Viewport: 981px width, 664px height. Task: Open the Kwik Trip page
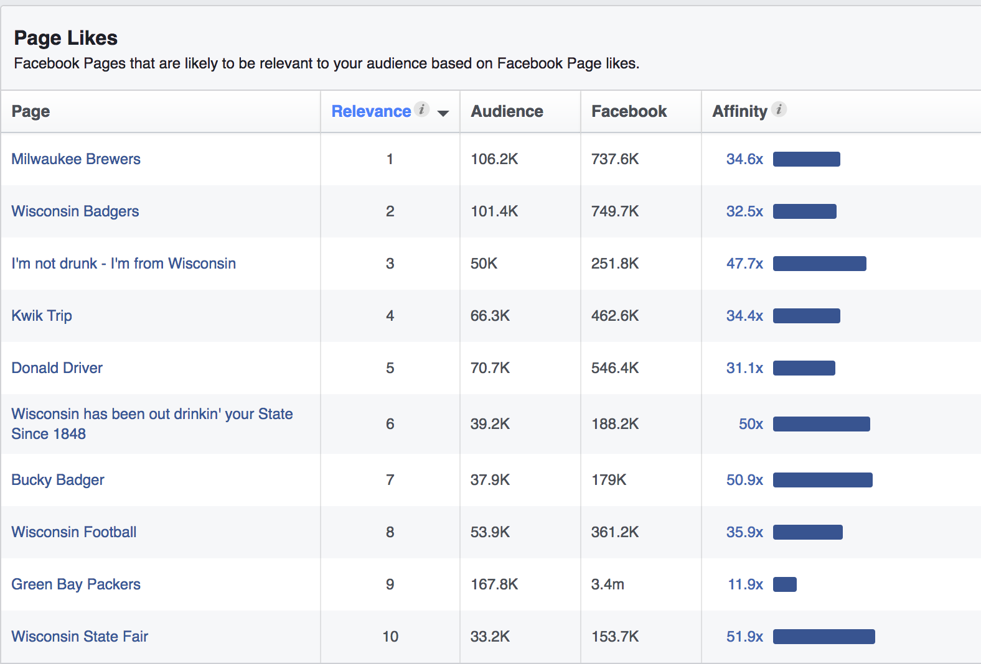click(42, 316)
